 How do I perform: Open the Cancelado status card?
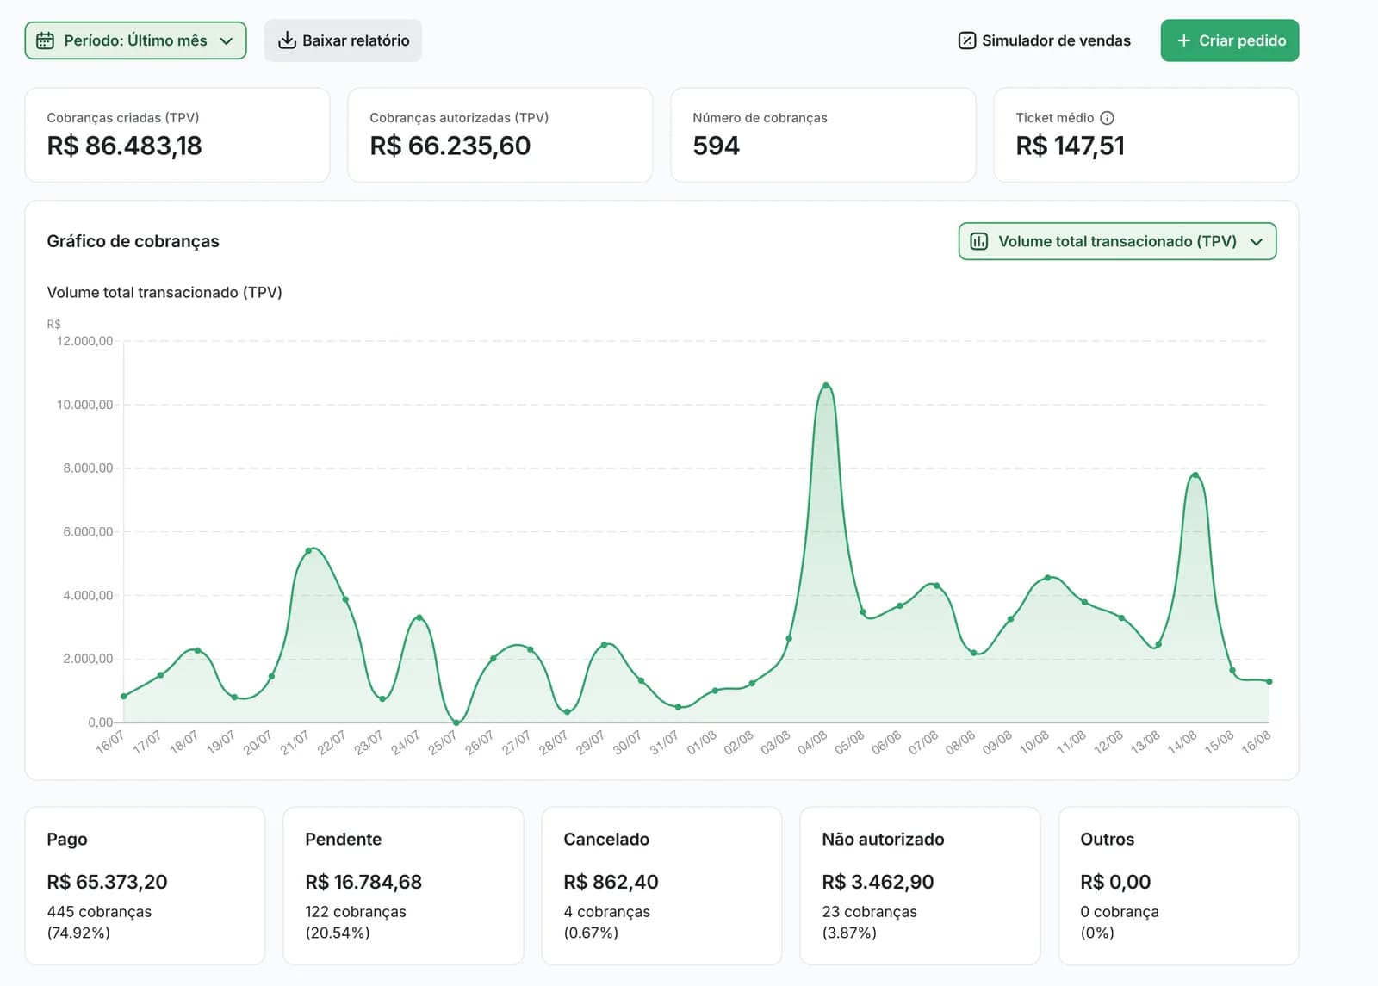click(x=661, y=885)
